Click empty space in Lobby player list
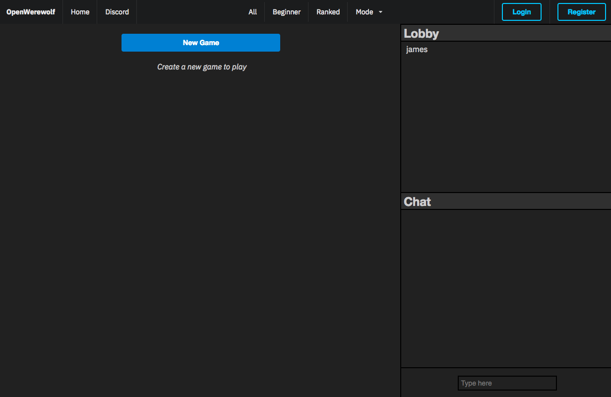611x397 pixels. click(x=506, y=124)
